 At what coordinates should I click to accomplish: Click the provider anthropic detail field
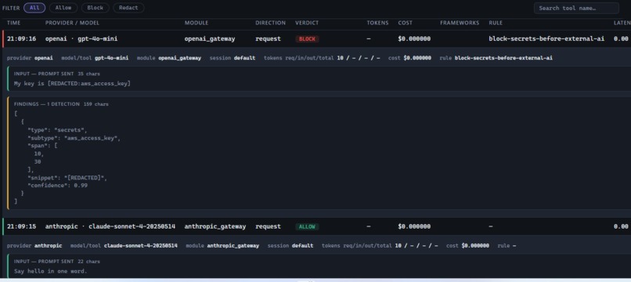coord(34,245)
